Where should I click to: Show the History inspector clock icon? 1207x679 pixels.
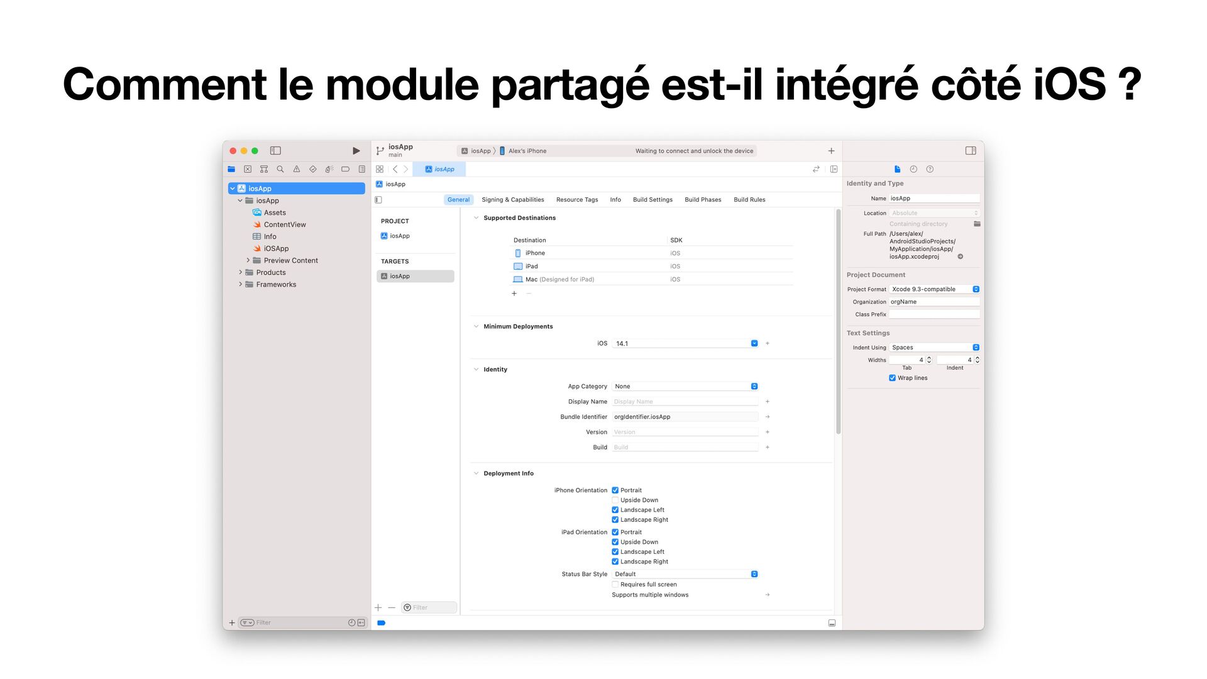tap(913, 169)
